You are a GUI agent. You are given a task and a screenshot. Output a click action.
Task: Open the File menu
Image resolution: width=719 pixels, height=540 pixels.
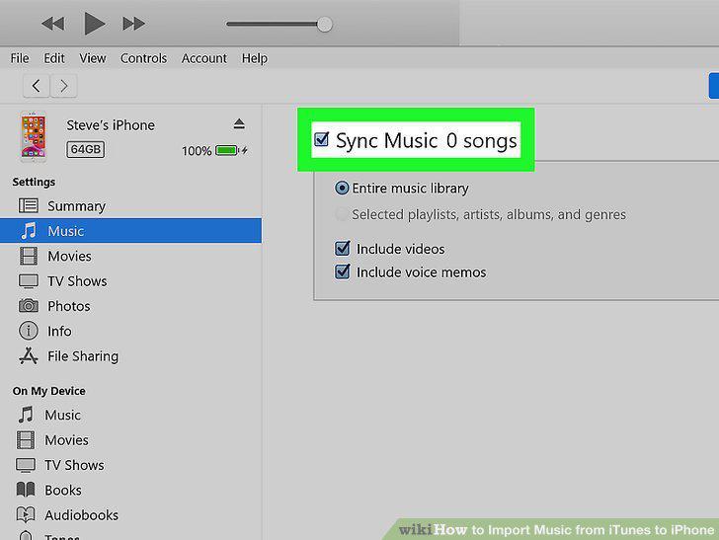[x=20, y=58]
